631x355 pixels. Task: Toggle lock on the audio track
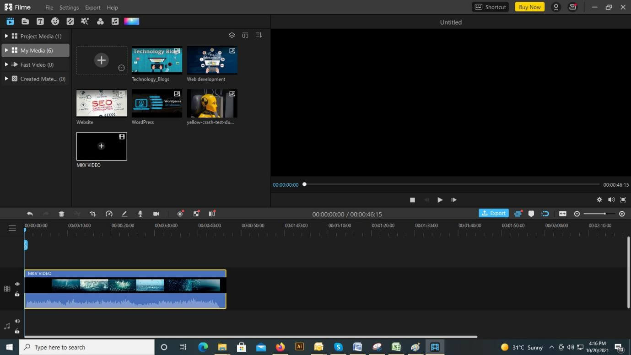(x=17, y=331)
